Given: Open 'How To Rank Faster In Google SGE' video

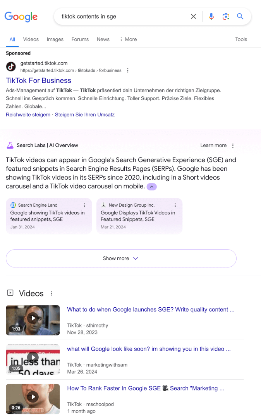Looking at the screenshot, I should point(146,389).
